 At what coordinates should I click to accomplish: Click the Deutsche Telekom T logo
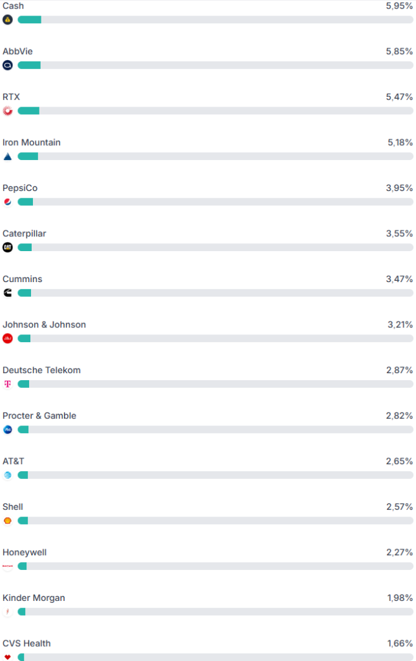(8, 384)
